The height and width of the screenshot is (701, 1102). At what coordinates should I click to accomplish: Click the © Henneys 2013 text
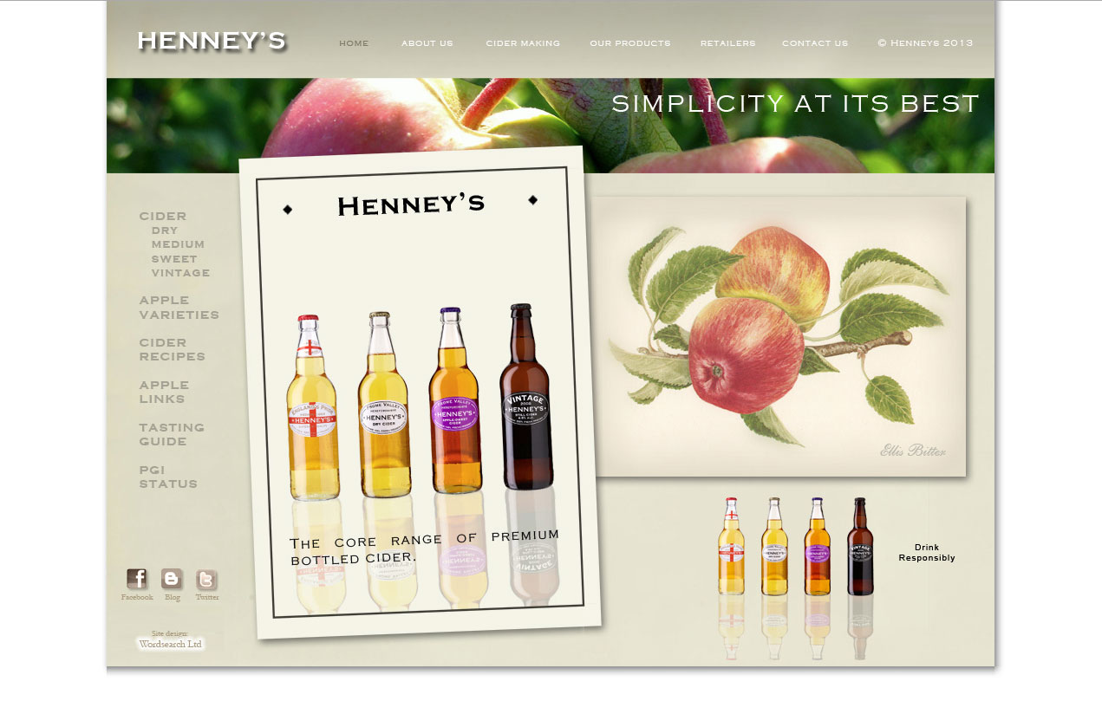(925, 43)
